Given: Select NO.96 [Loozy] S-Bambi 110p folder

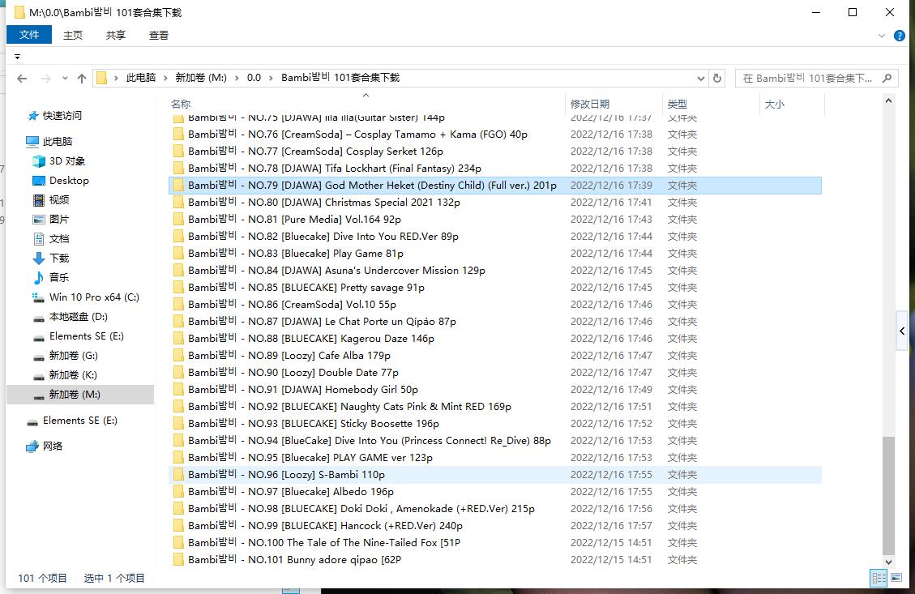Looking at the screenshot, I should [495, 474].
